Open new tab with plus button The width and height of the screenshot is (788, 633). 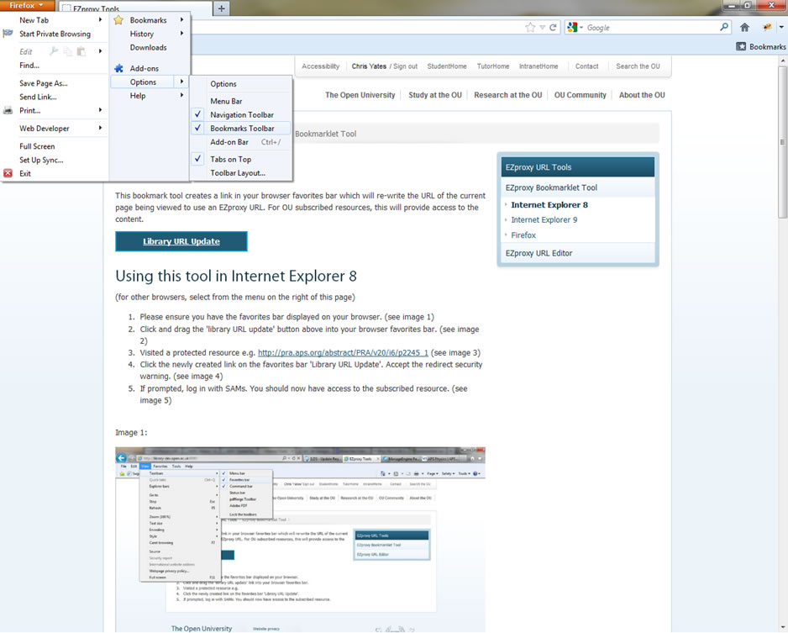click(222, 8)
